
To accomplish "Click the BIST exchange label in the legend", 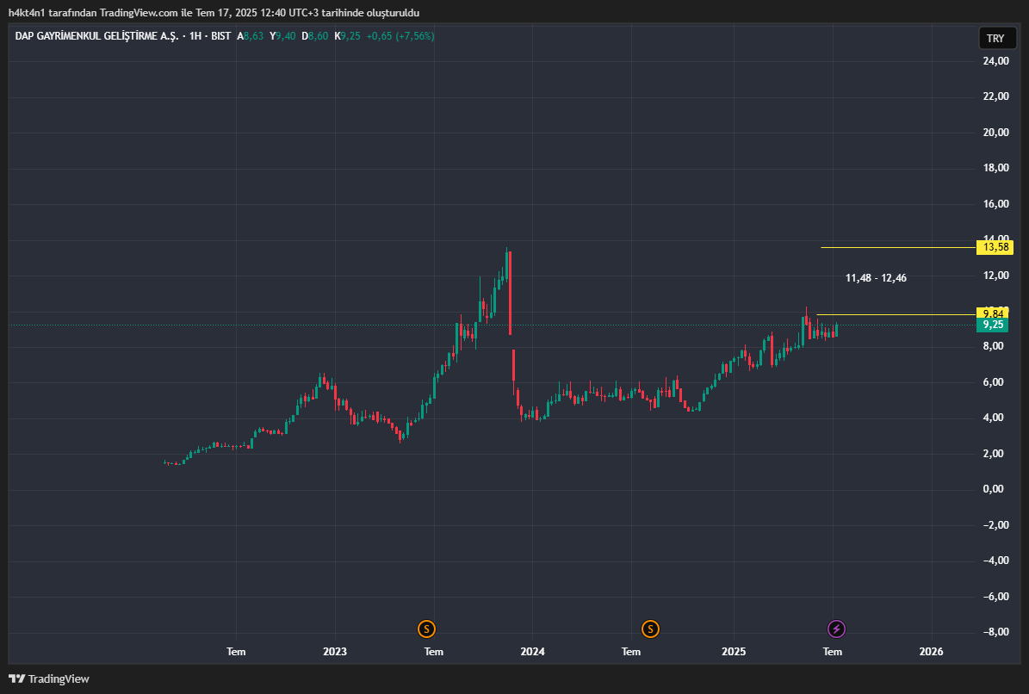I will click(220, 36).
